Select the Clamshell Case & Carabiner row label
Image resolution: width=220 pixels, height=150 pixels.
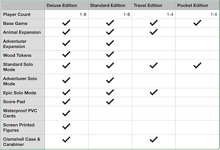click(22, 142)
